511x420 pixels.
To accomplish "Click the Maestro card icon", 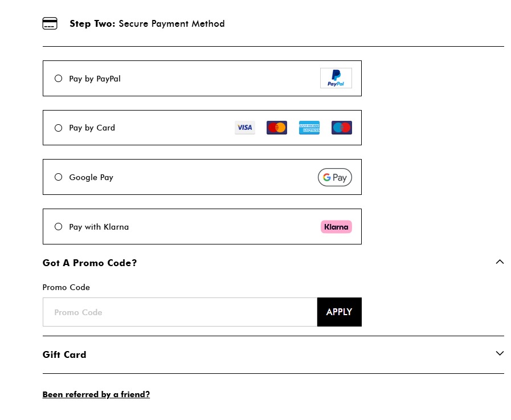I will (342, 128).
